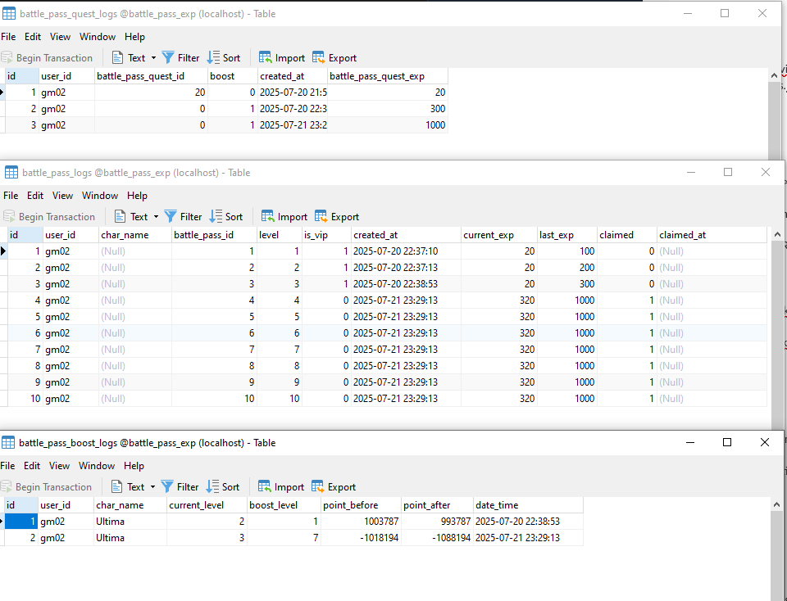The image size is (787, 601).
Task: Click Export icon in battle_pass_boost_logs window
Action: tap(318, 487)
